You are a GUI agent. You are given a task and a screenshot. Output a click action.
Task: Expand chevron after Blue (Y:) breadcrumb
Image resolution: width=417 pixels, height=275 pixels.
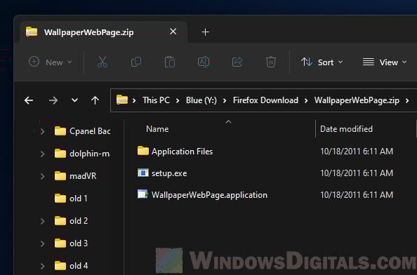(x=225, y=101)
